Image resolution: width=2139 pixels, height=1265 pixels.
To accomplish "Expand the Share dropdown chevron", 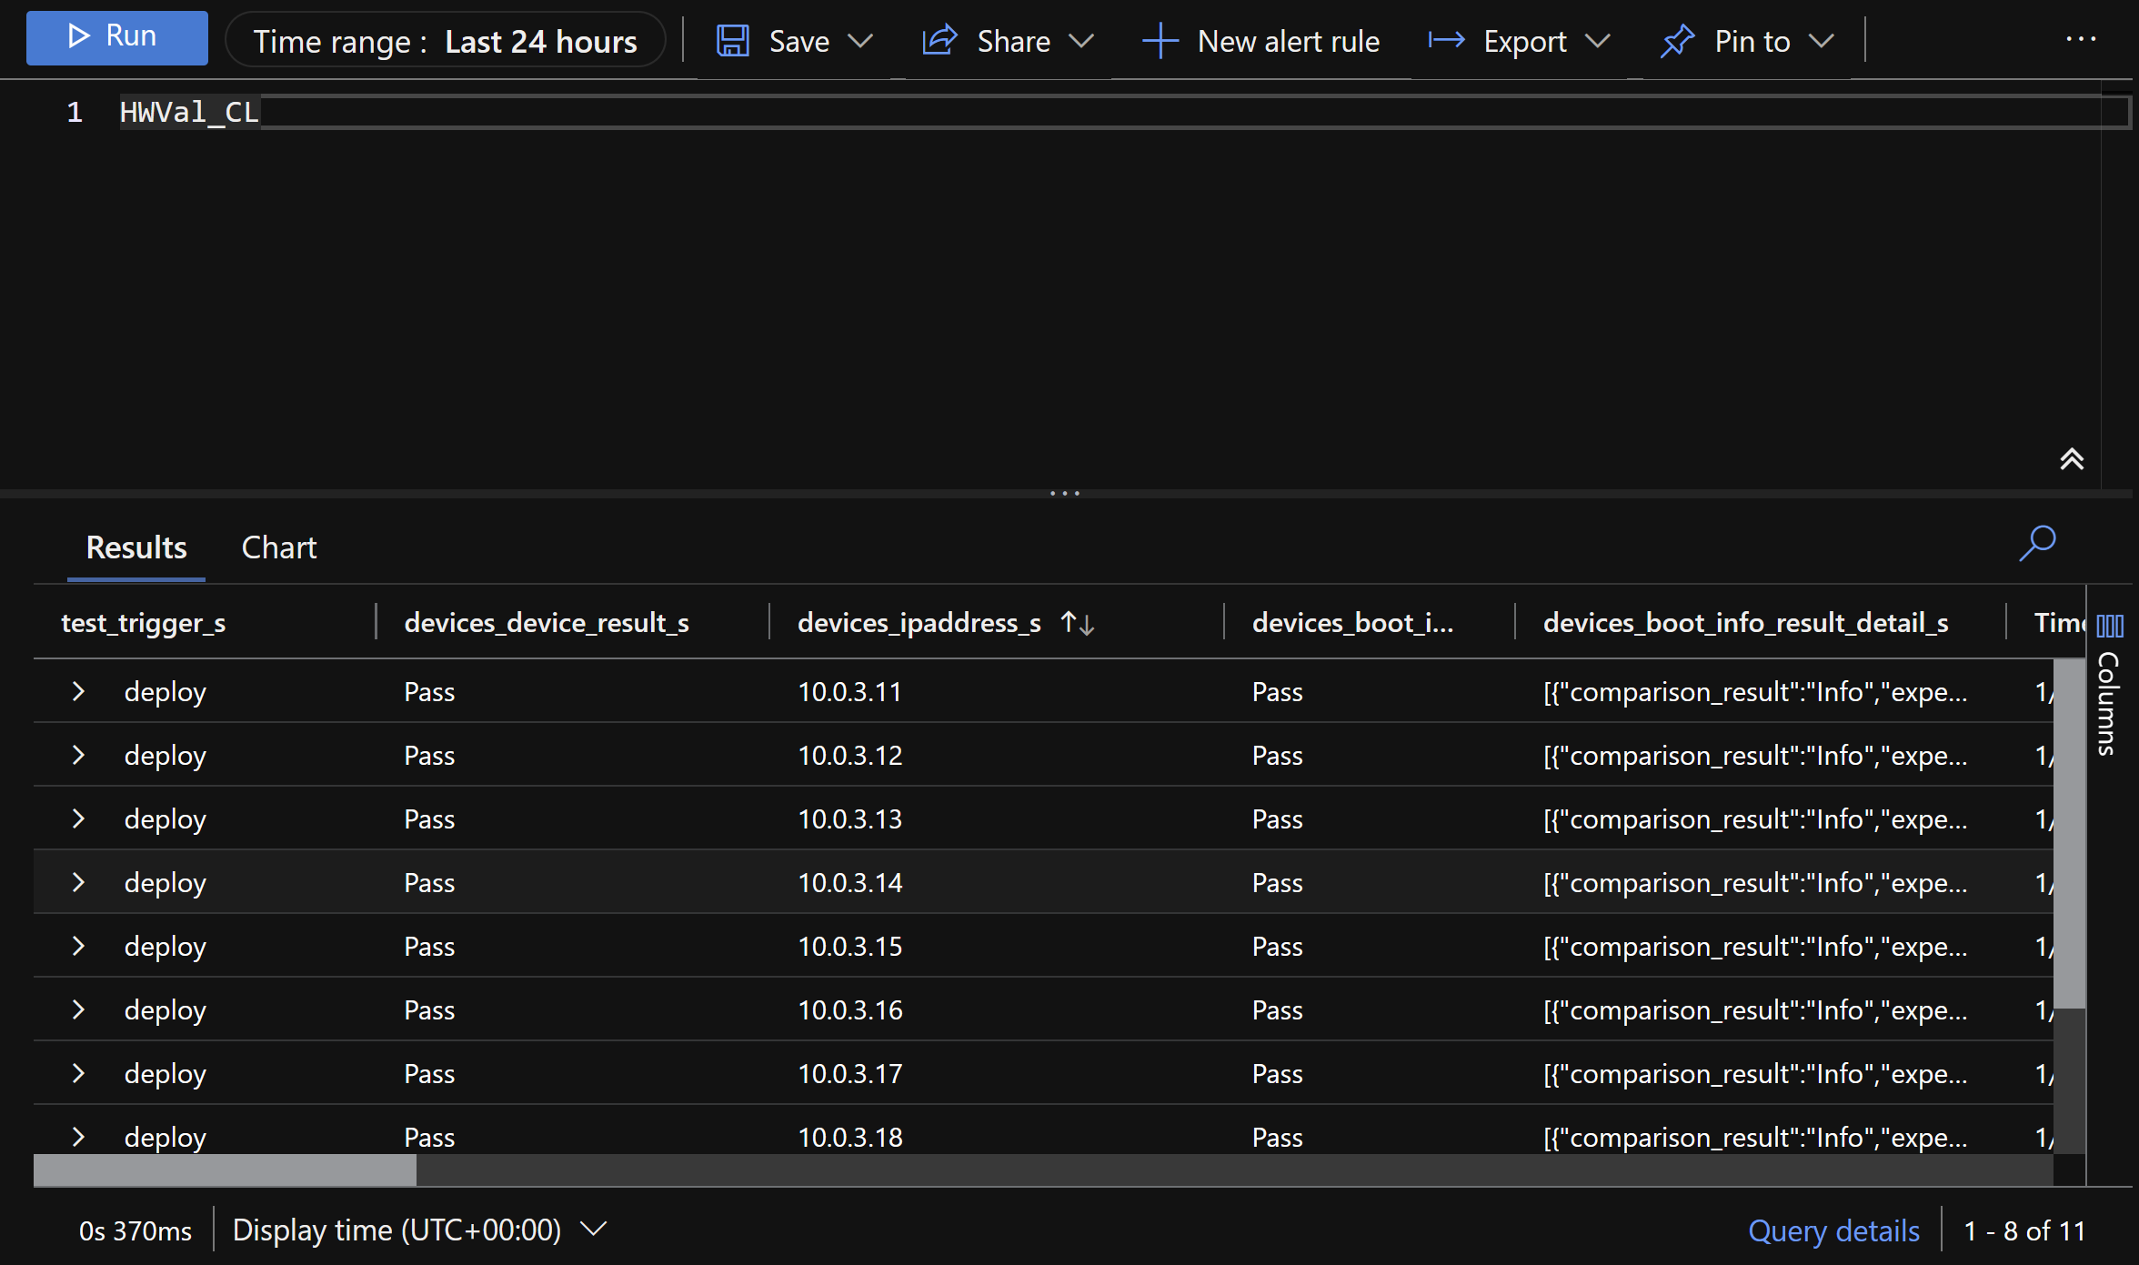I will [x=1080, y=41].
